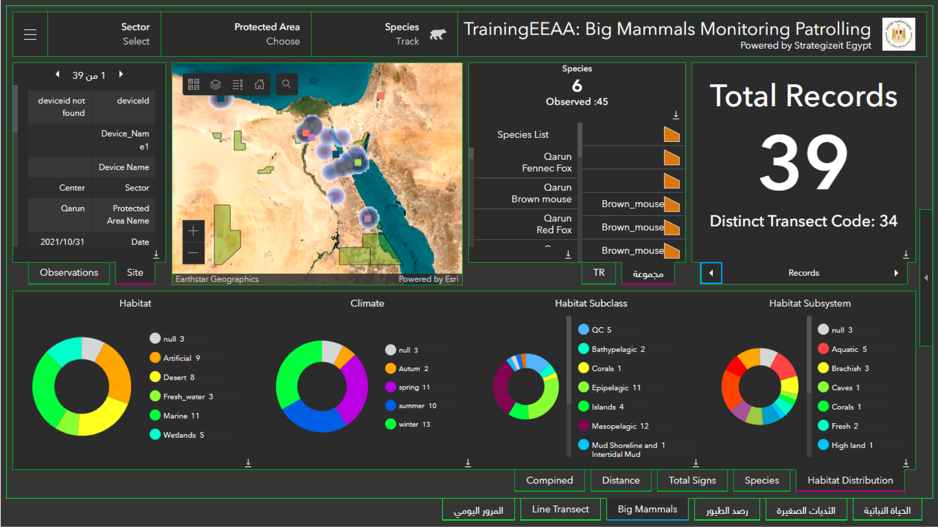Collapse the right side panel arrow

click(x=926, y=278)
